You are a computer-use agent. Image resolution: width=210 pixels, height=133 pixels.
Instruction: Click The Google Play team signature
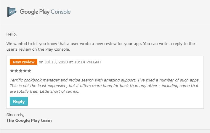[x=29, y=120]
